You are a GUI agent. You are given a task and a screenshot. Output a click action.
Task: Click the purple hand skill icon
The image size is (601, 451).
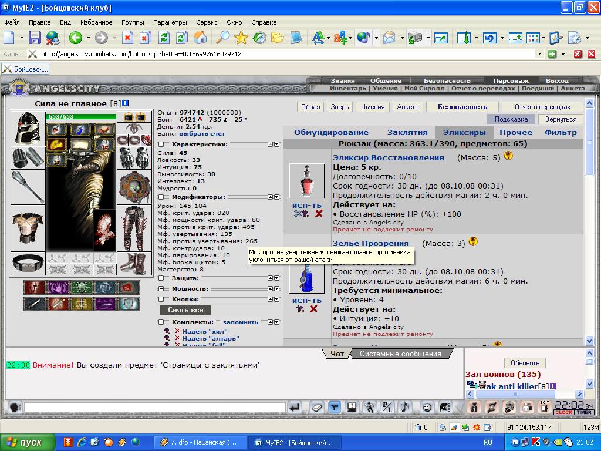[58, 288]
